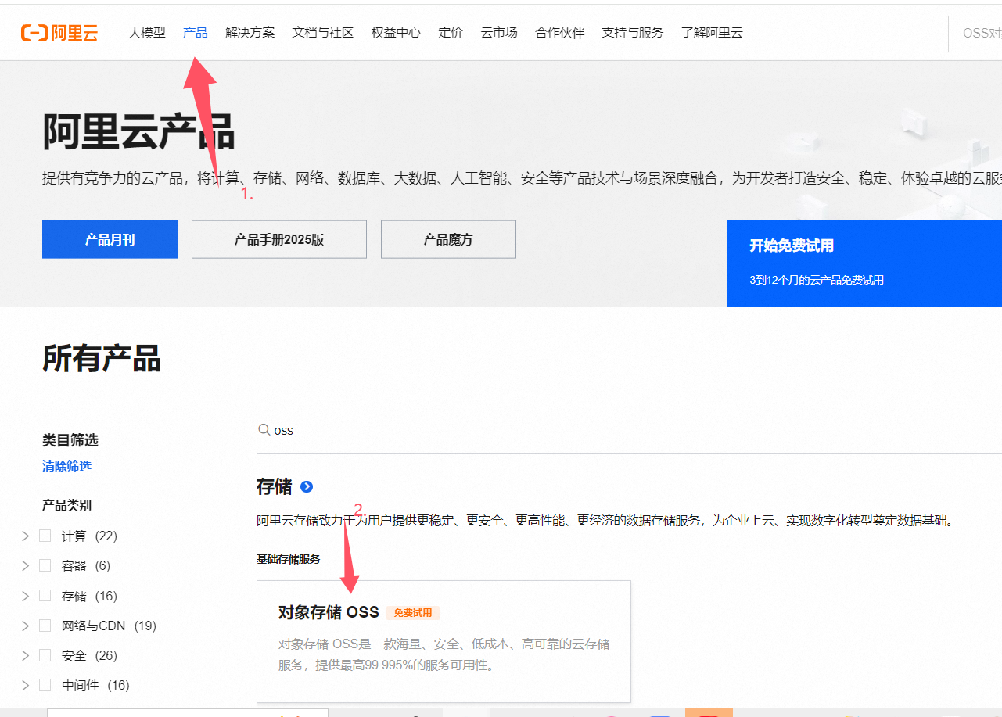Click the 产品魔方 button
The height and width of the screenshot is (717, 1002).
point(448,239)
